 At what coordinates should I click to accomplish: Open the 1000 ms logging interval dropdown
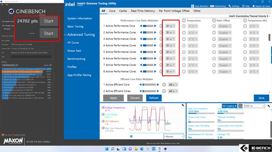pos(254,106)
